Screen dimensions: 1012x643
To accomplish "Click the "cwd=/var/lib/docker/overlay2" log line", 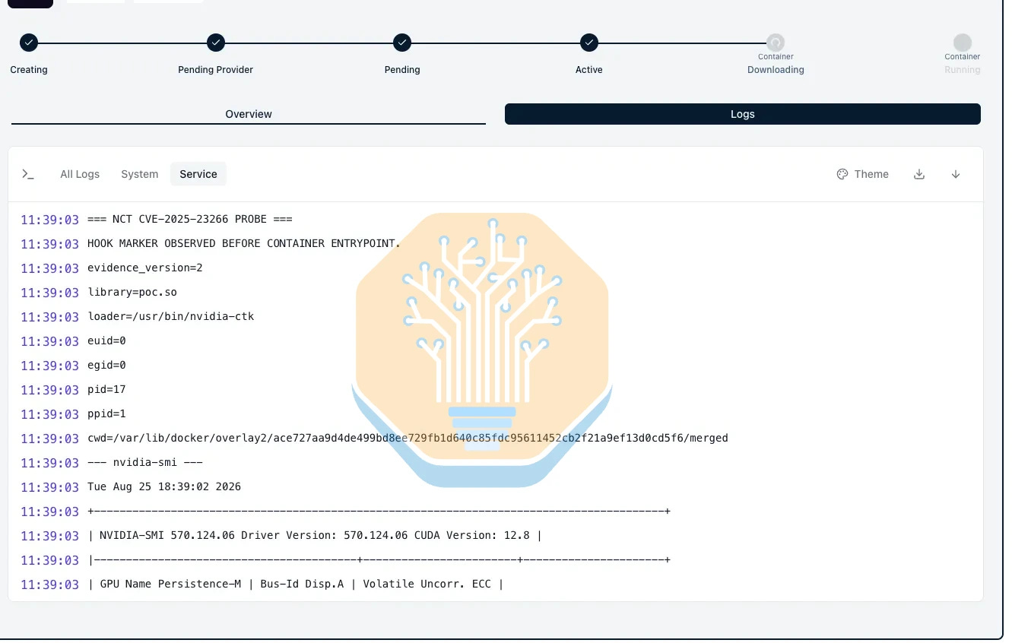I will point(408,439).
